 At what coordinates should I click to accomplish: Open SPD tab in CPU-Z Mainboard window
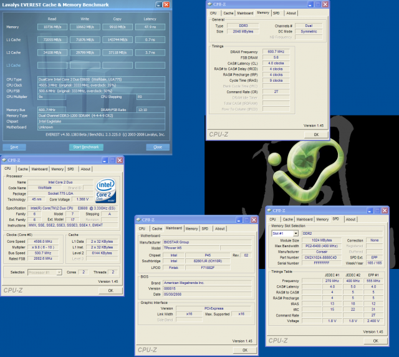(x=205, y=228)
